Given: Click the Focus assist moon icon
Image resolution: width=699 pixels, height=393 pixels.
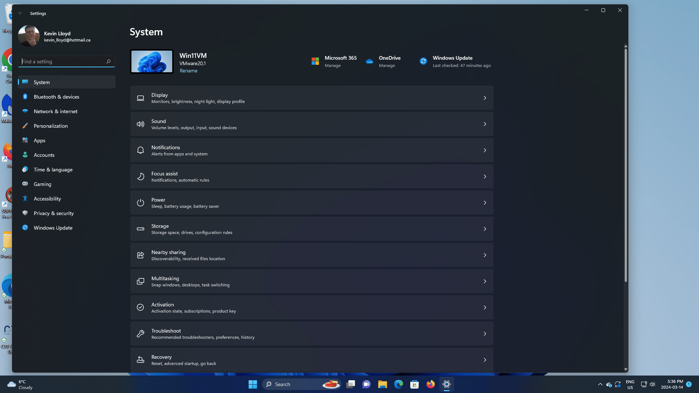Looking at the screenshot, I should (x=141, y=177).
